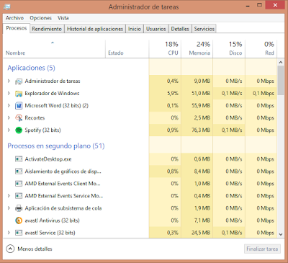288x263 pixels.
Task: Click Spotify memory value 76,3 MB
Action: 201,130
